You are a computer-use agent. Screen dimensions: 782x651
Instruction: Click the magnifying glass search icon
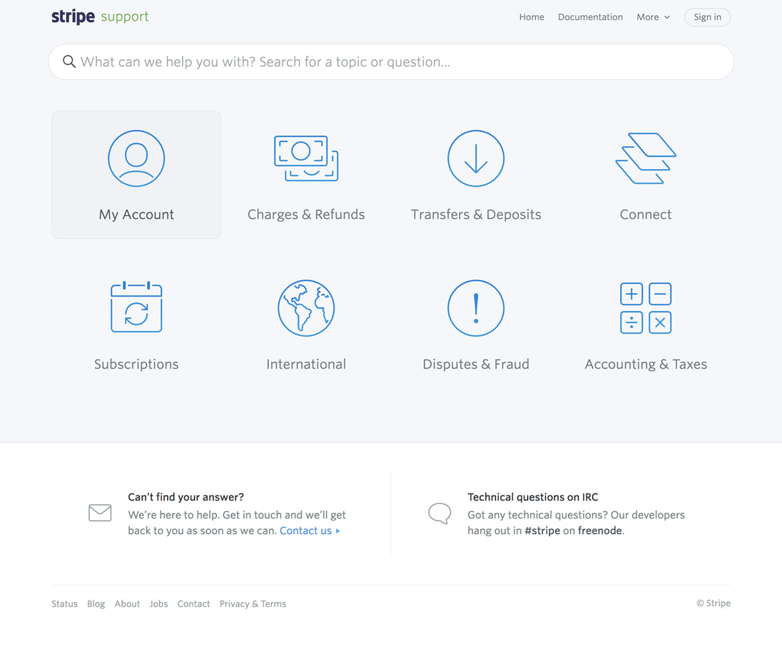coord(69,62)
